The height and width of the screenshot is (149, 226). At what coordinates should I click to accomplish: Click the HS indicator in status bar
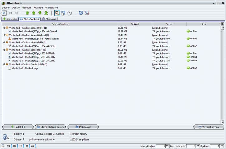tap(16, 146)
